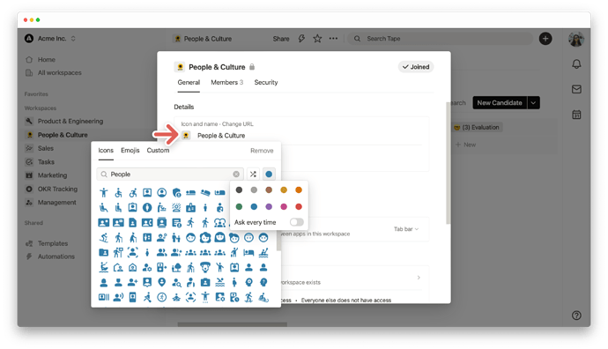Clear the People icon search text
The width and height of the screenshot is (608, 349).
[236, 174]
